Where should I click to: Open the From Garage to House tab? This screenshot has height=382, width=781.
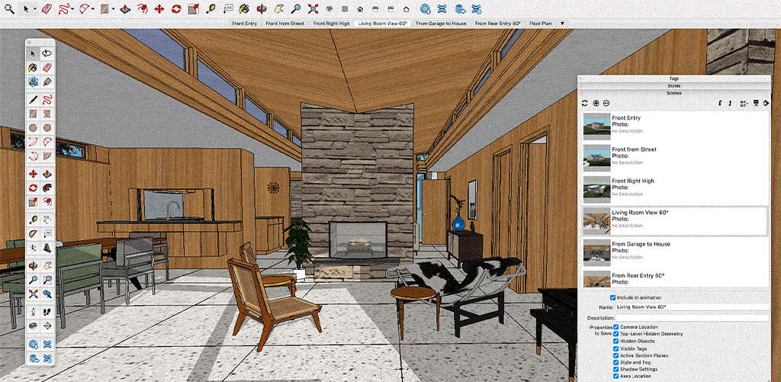pyautogui.click(x=441, y=24)
